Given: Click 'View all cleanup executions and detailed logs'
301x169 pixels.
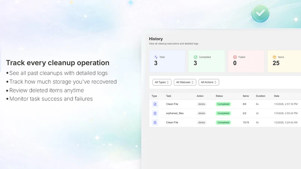Looking at the screenshot, I should point(173,44).
